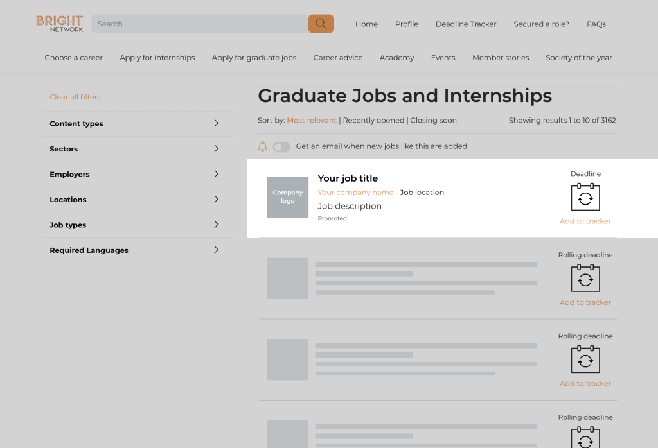Click the Promoted label
This screenshot has height=448, width=658.
[332, 218]
